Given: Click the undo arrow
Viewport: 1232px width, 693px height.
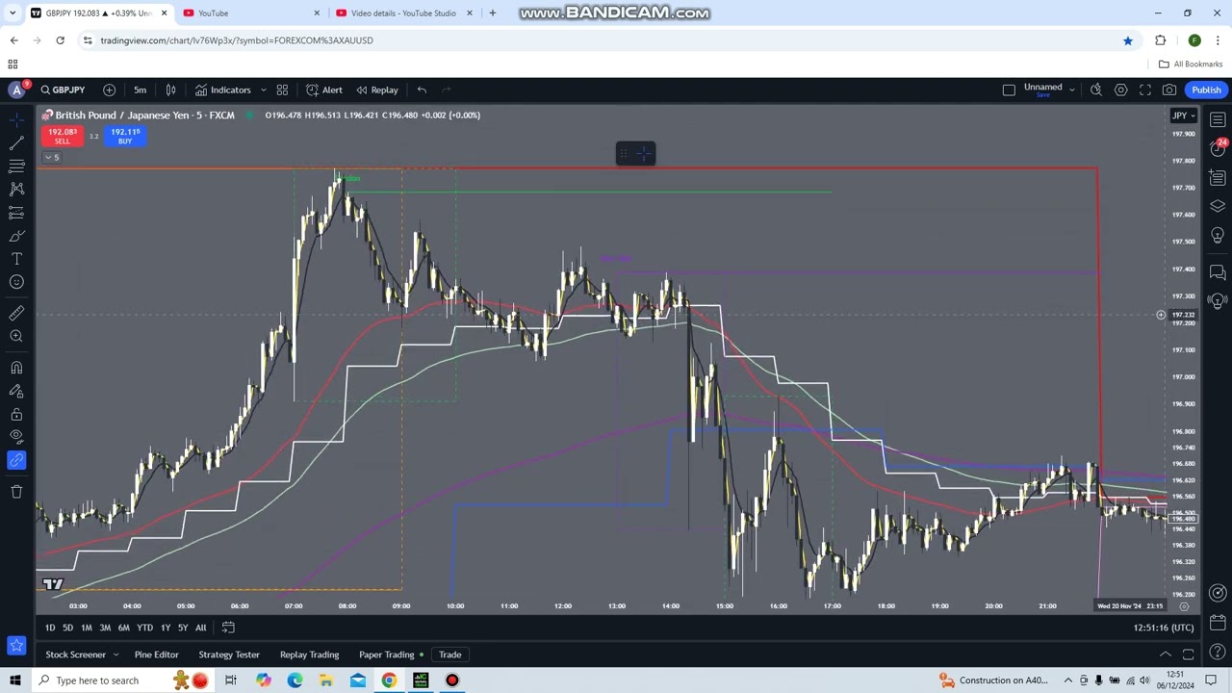Looking at the screenshot, I should (422, 90).
